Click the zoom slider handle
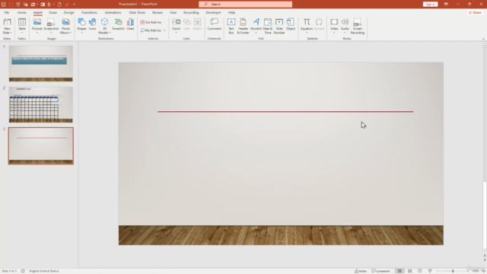487x274 pixels. 453,271
